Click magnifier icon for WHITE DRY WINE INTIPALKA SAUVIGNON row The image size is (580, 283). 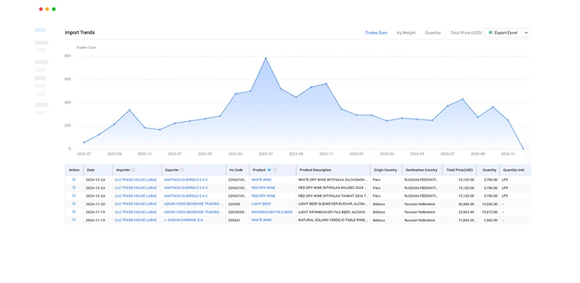pyautogui.click(x=74, y=179)
